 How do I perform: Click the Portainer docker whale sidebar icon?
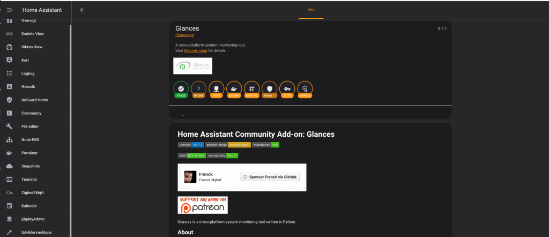click(x=10, y=153)
